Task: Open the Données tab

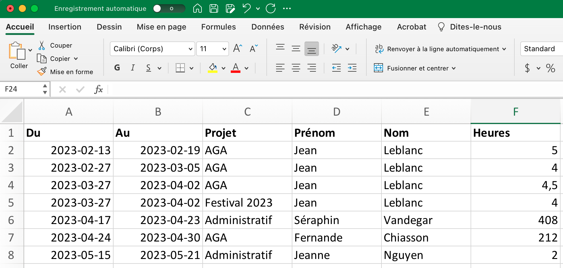Action: [x=268, y=27]
